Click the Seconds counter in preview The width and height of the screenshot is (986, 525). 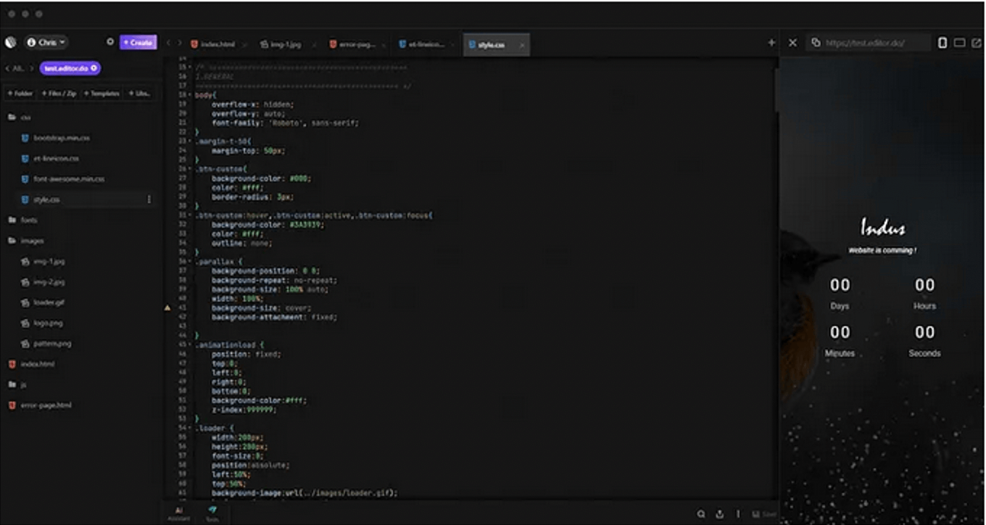tap(924, 341)
